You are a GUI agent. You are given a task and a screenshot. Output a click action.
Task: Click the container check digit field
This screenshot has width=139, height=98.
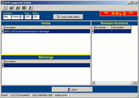pyautogui.click(x=22, y=17)
